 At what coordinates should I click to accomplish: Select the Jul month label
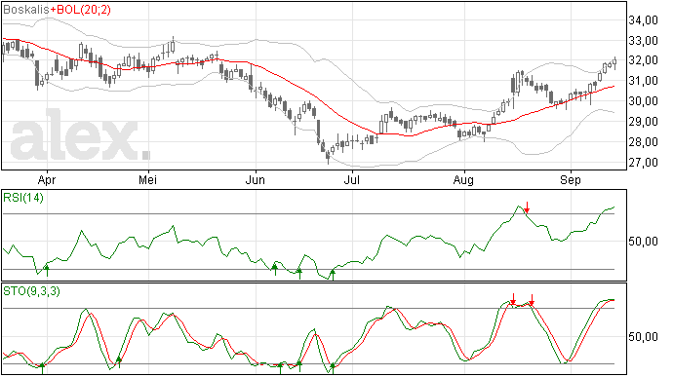(351, 180)
